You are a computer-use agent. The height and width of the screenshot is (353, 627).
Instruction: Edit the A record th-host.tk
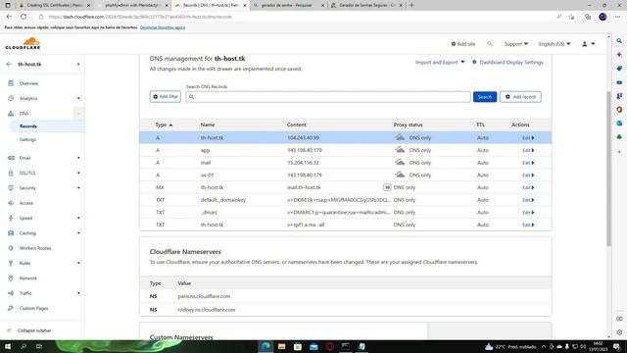click(x=528, y=137)
